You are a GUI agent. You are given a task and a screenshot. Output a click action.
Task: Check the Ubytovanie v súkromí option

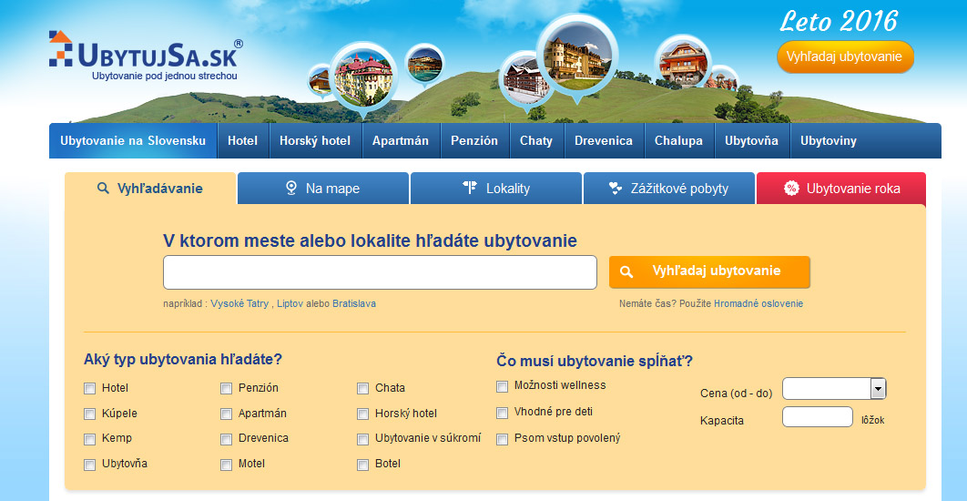(362, 439)
